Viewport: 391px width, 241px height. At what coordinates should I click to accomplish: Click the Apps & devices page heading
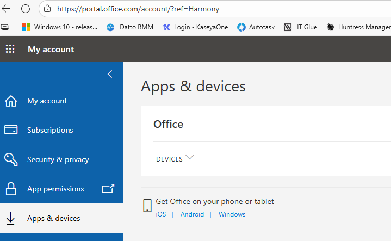pyautogui.click(x=193, y=86)
